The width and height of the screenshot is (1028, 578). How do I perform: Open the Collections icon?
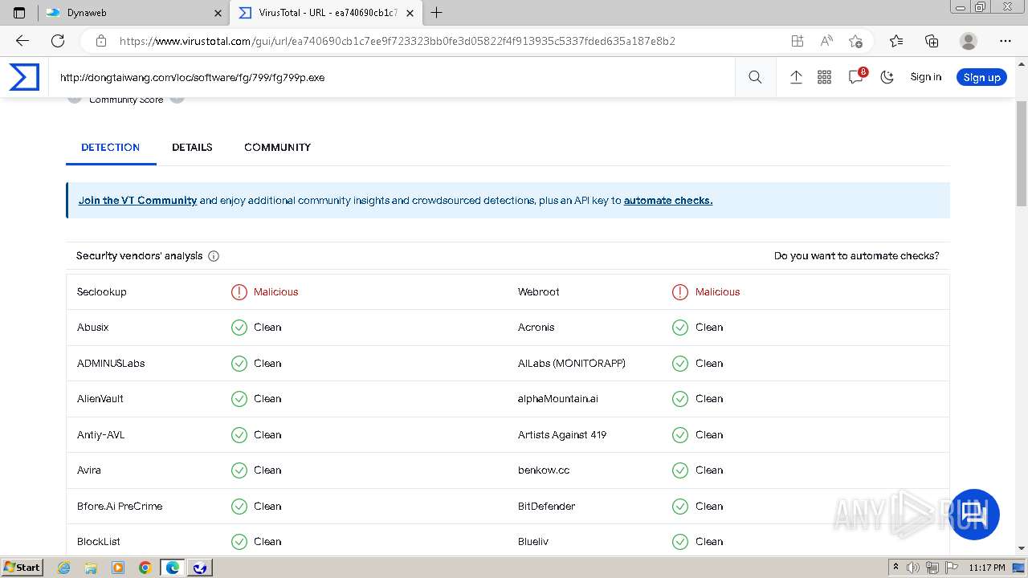click(932, 41)
